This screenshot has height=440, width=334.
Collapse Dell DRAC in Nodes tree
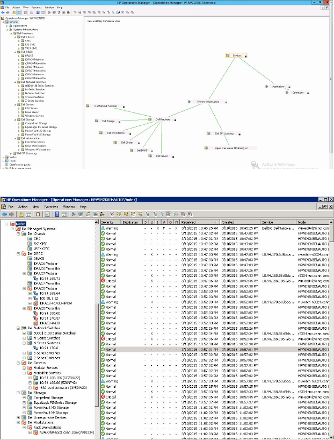point(18,254)
